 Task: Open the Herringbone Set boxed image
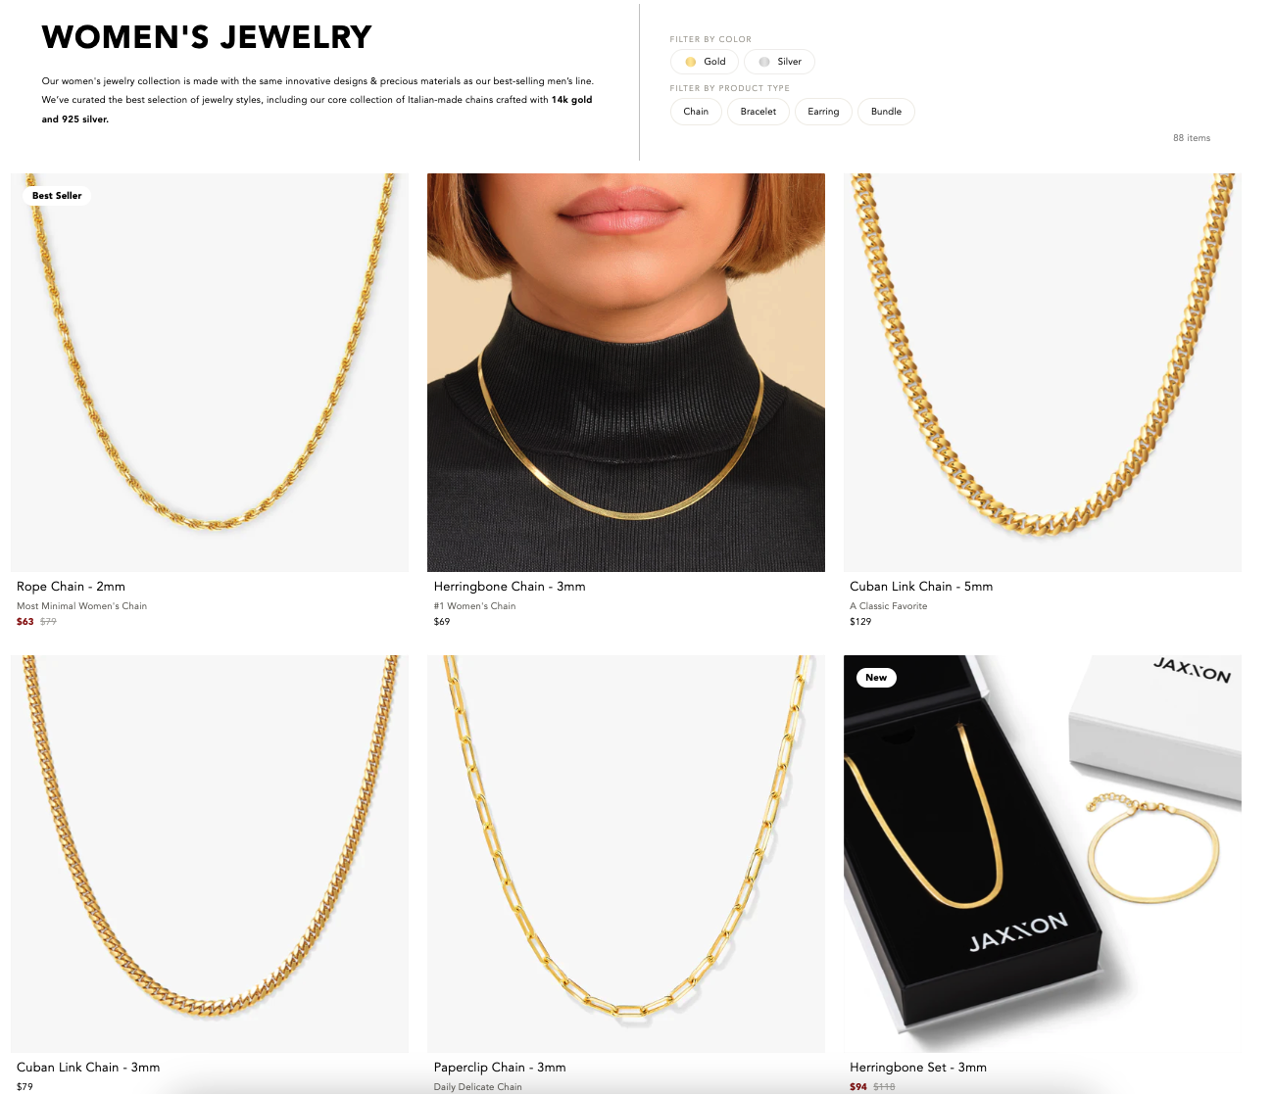click(x=1043, y=854)
